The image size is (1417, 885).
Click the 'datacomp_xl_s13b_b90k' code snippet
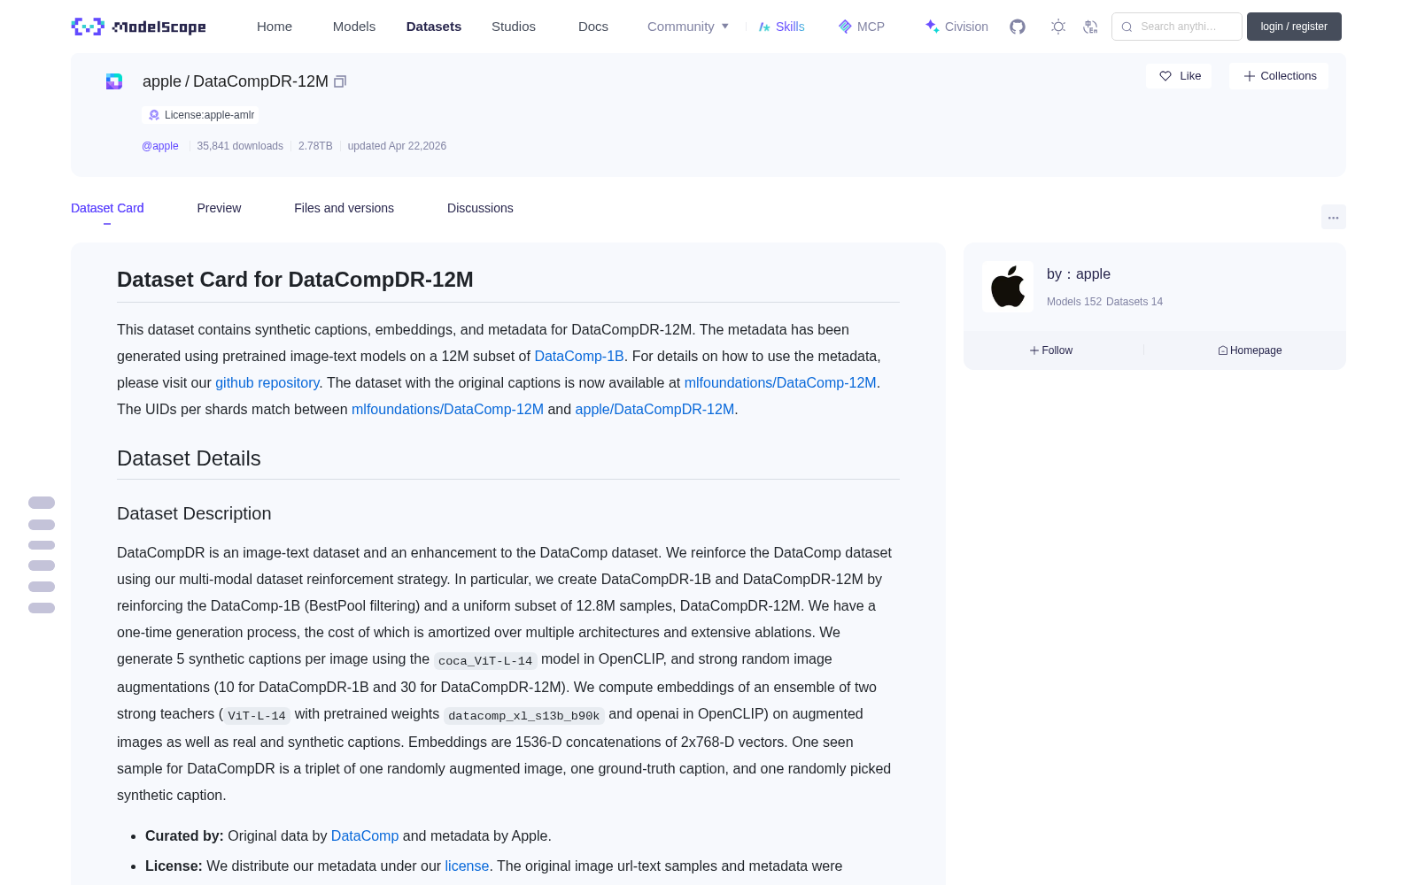(x=524, y=715)
